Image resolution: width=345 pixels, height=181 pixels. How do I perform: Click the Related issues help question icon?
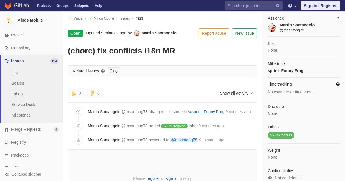coord(103,71)
